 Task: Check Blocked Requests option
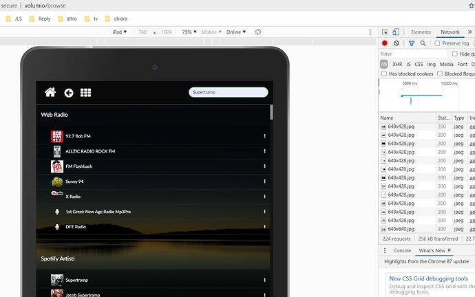[440, 74]
